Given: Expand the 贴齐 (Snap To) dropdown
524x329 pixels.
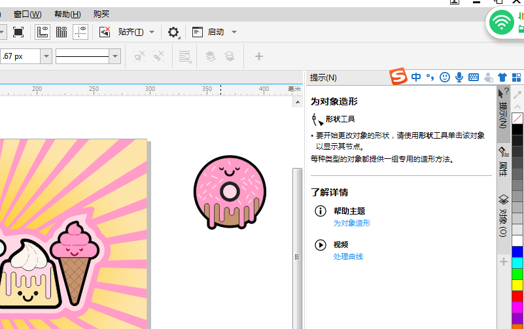Looking at the screenshot, I should 152,31.
